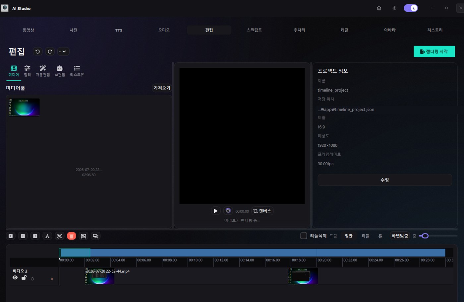Open the AI편집 robot panel

[x=60, y=71]
